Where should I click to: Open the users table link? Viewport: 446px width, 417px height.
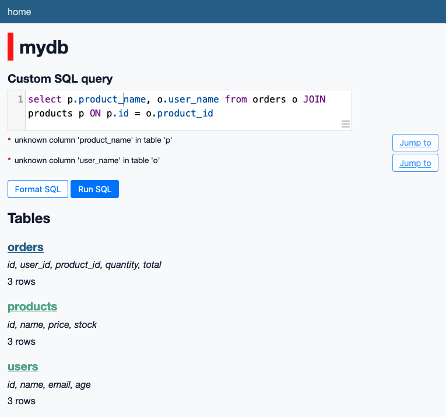pos(23,366)
